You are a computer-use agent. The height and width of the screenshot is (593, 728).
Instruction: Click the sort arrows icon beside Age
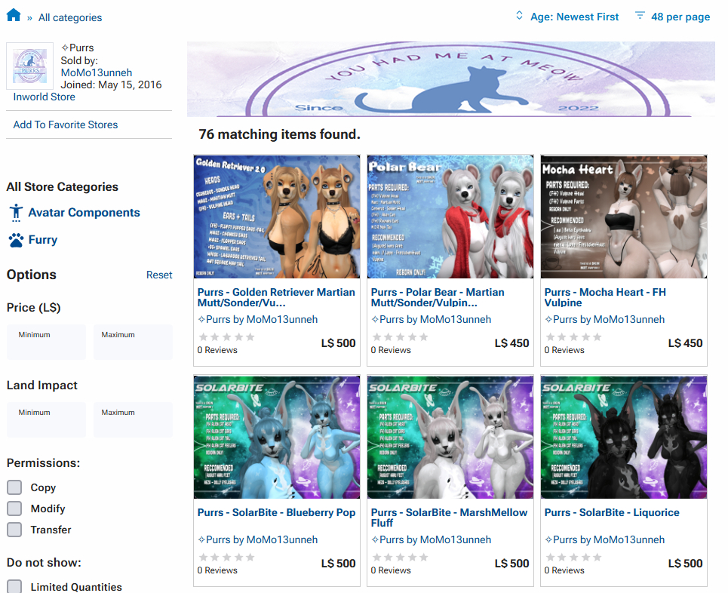pos(519,16)
